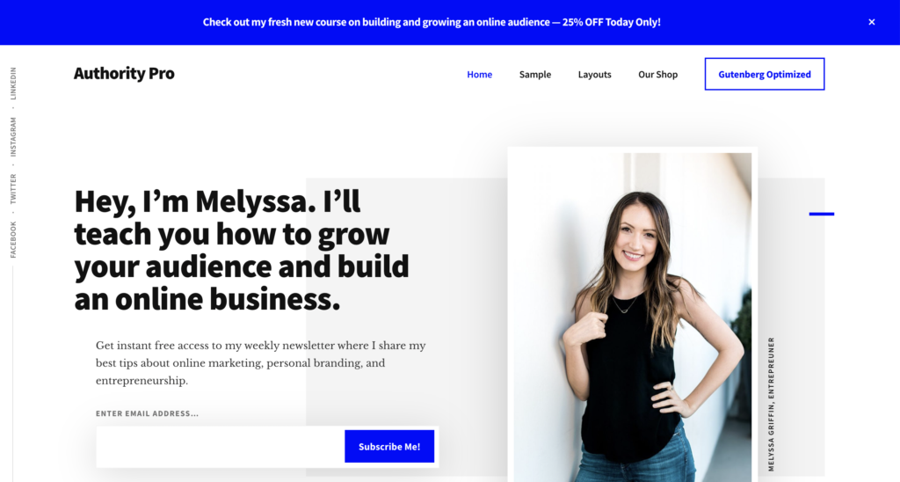Click the Gutenberg Optimized outlined button
The image size is (900, 482).
765,74
